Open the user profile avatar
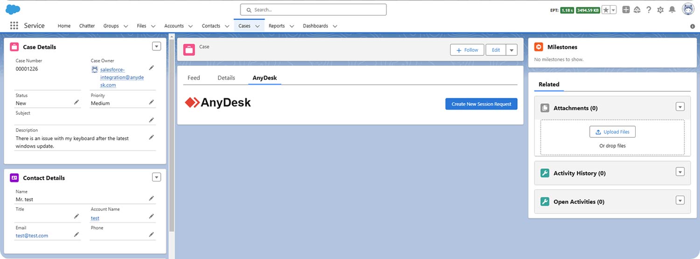Image resolution: width=700 pixels, height=259 pixels. (688, 9)
